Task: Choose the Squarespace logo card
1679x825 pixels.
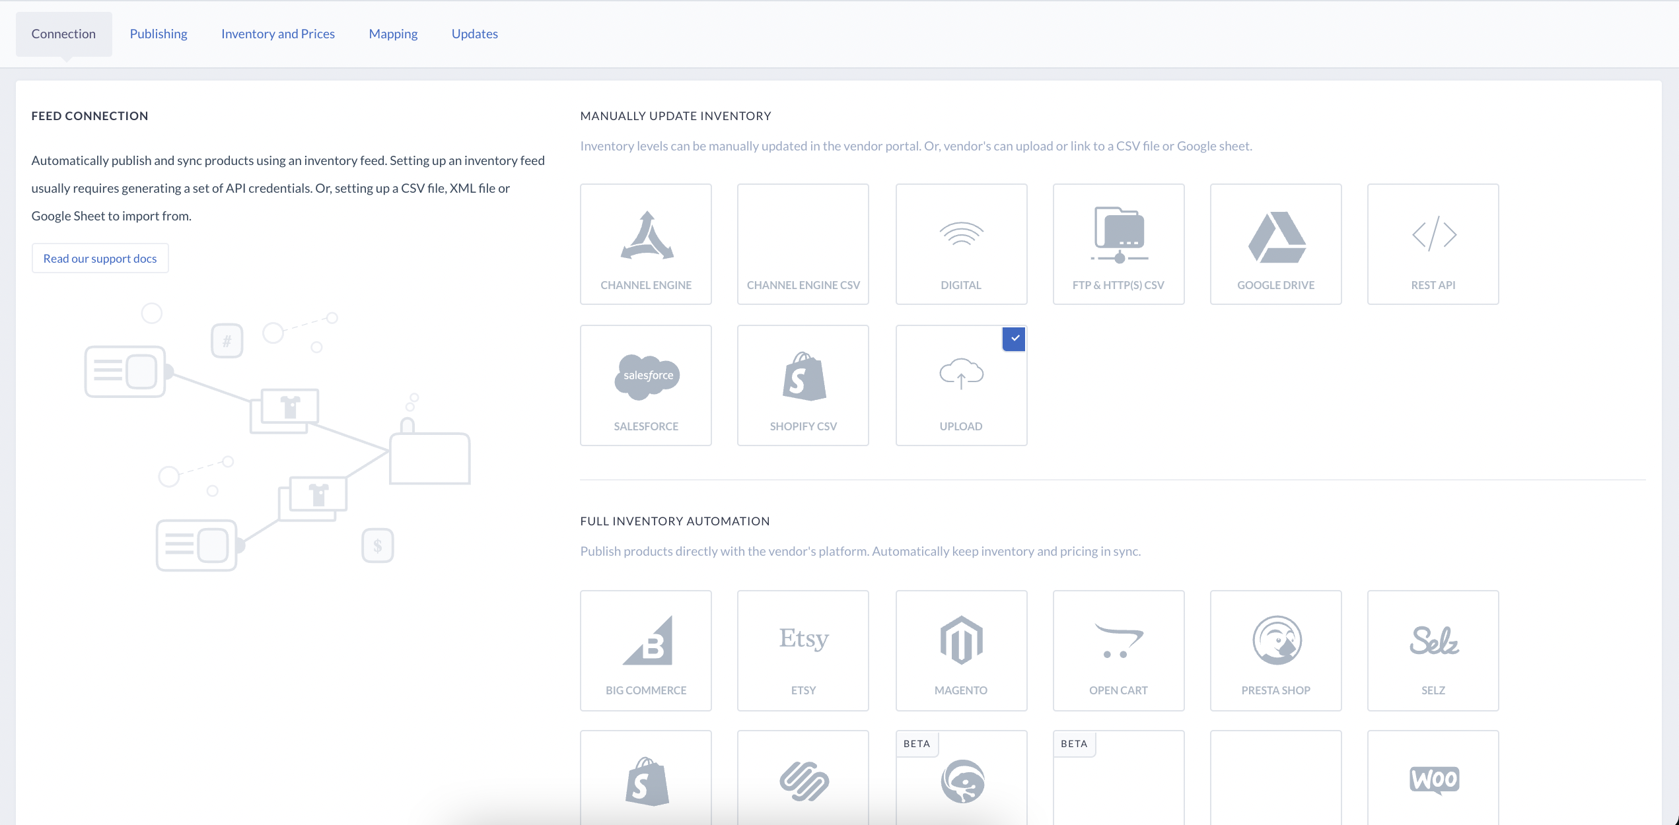Action: tap(803, 777)
